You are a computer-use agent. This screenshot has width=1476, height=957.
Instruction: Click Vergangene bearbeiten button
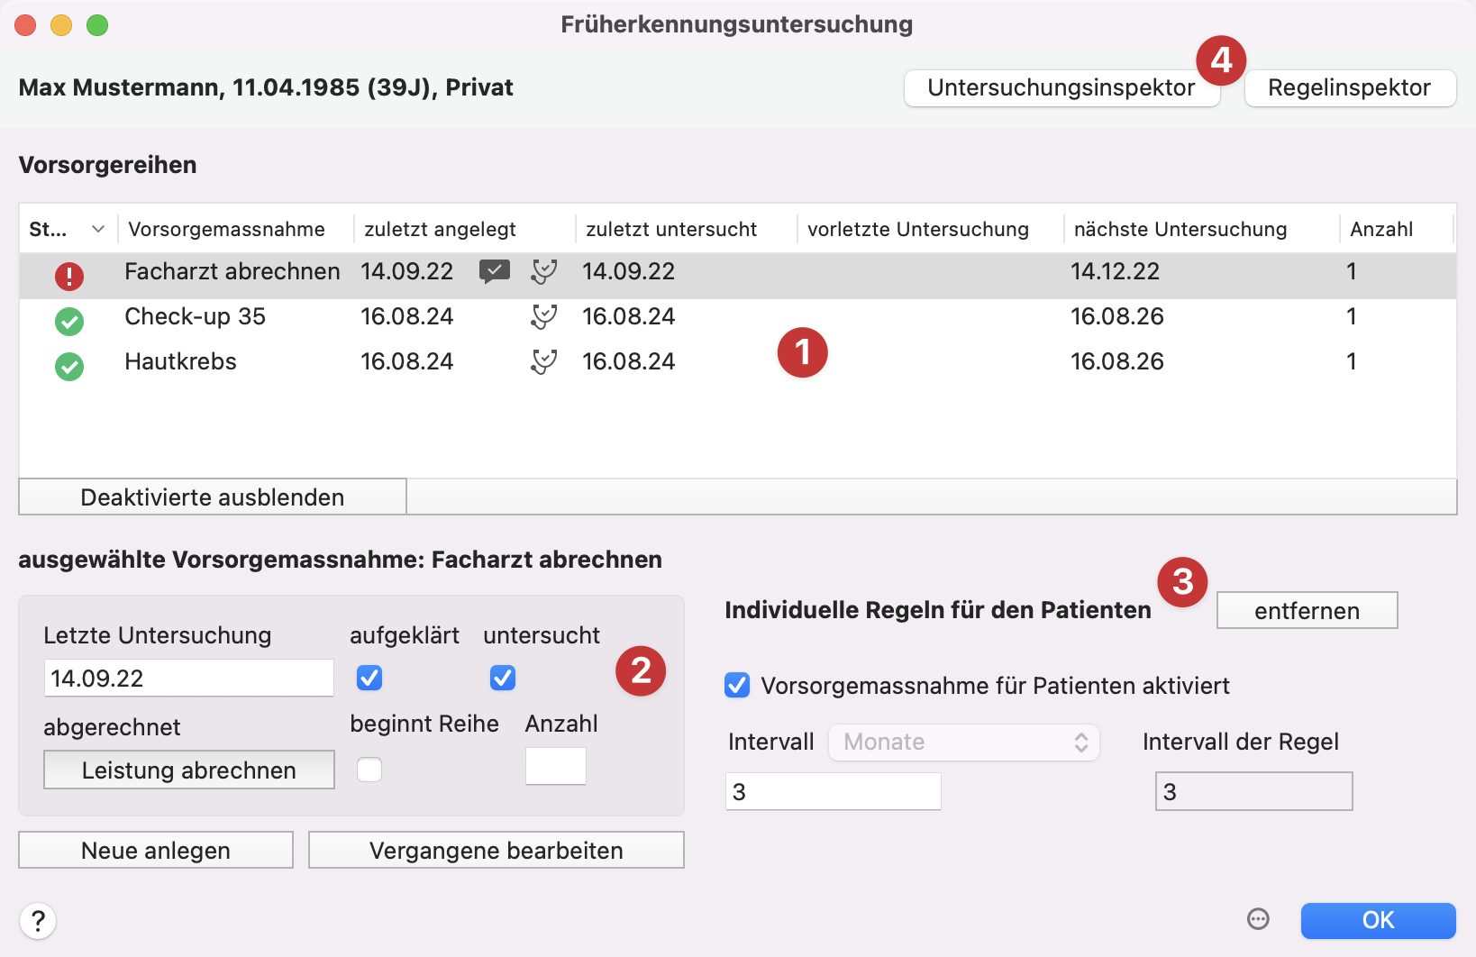[497, 851]
